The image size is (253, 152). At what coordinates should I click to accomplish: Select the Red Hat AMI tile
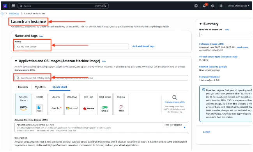[x=88, y=105]
